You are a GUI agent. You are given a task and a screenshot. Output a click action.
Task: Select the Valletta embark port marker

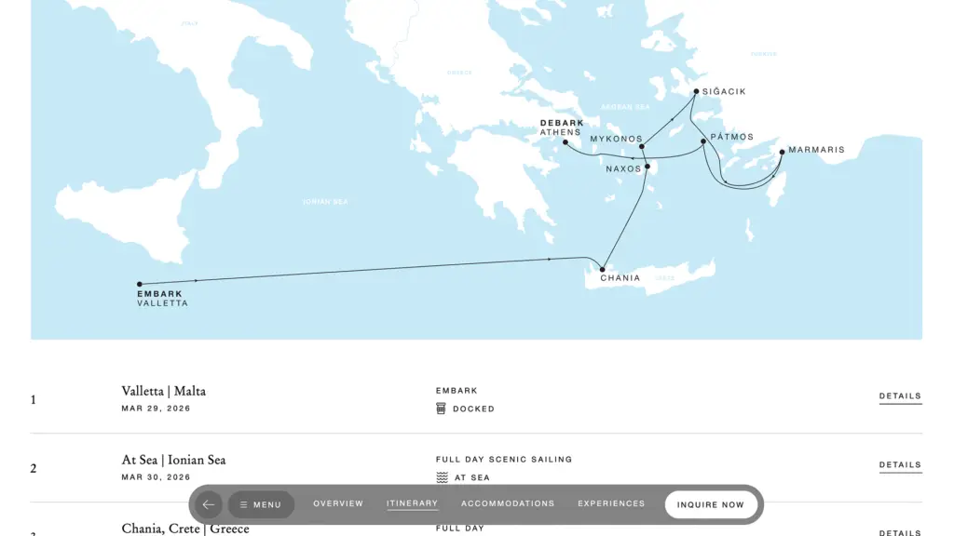(x=140, y=284)
